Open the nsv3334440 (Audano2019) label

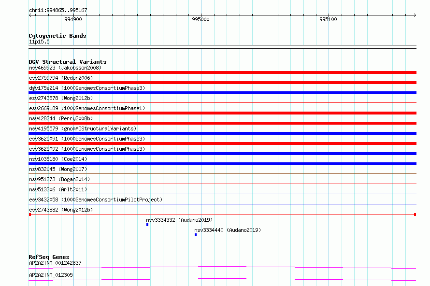(x=228, y=230)
